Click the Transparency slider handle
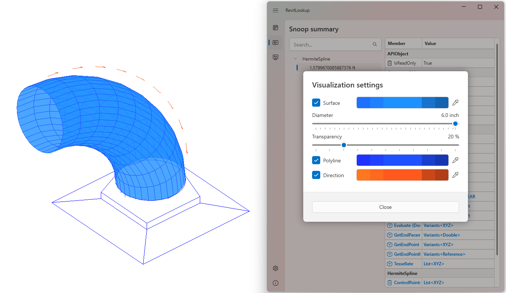 point(344,145)
